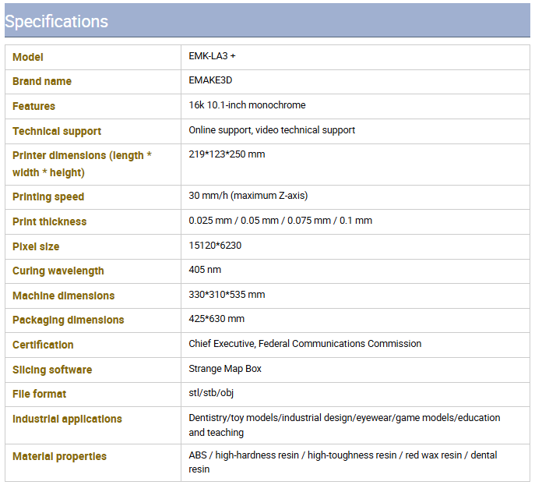535x485 pixels.
Task: Select the Print thickness values cell
Action: [x=355, y=221]
